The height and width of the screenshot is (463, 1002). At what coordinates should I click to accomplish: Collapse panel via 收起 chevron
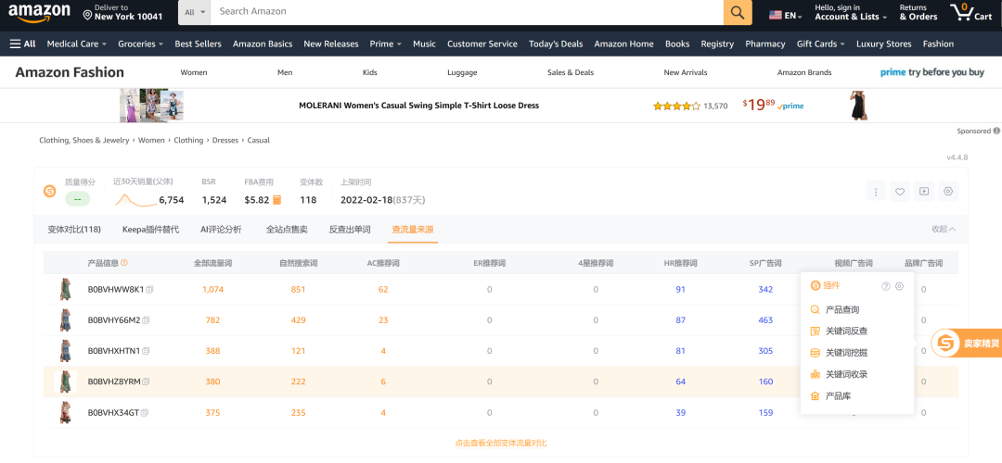[944, 229]
